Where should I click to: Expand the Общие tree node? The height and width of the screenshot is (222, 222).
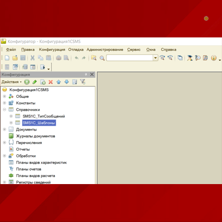coord(4,96)
